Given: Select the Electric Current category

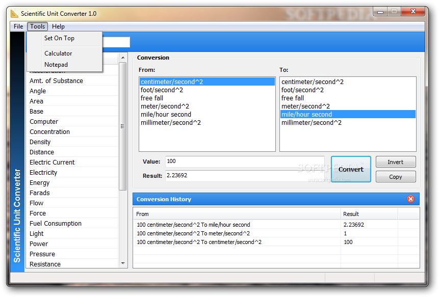Looking at the screenshot, I should click(x=72, y=162).
